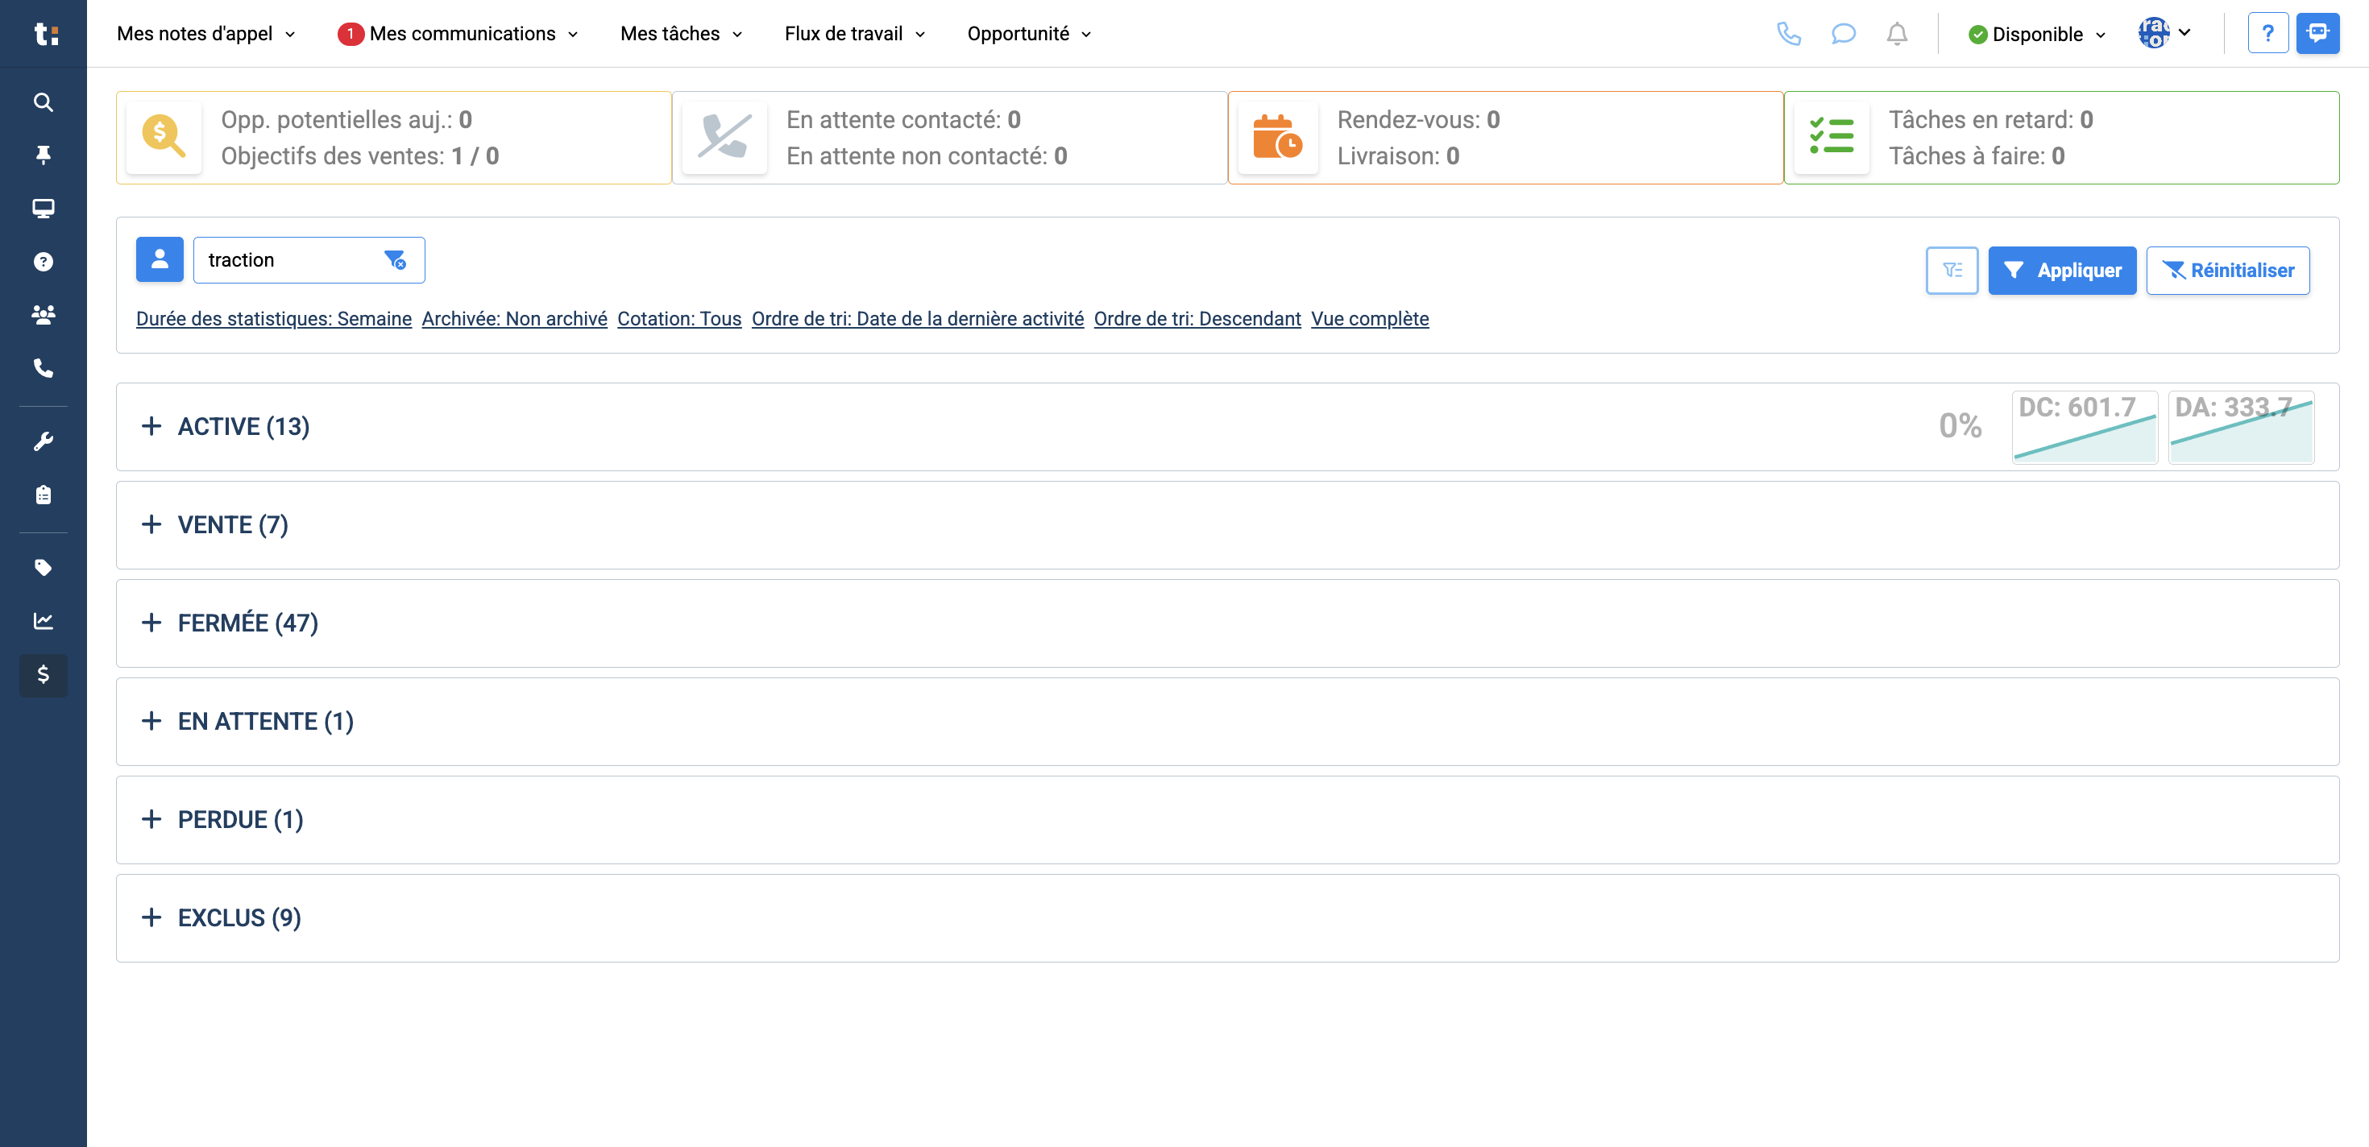
Task: Click the wrench tools sidebar icon
Action: pos(44,442)
